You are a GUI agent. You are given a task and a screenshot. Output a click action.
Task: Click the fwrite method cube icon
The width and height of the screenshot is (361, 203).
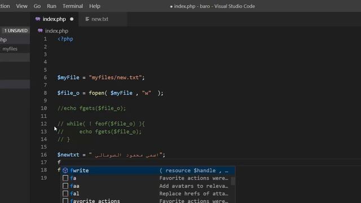click(x=65, y=170)
